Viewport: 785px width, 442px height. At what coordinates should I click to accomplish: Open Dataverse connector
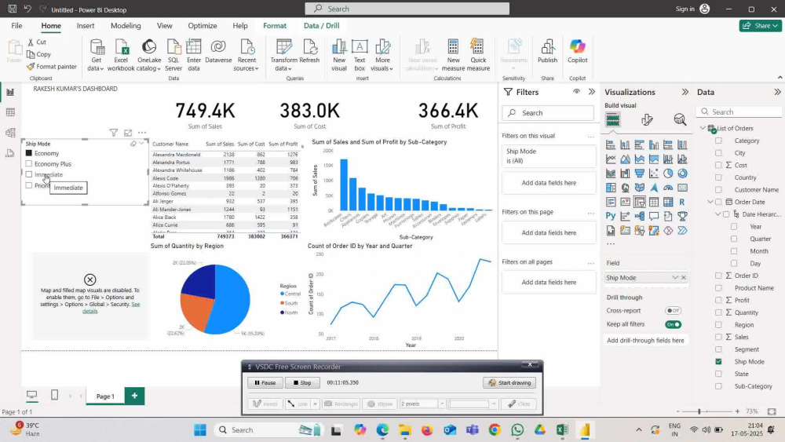pos(218,52)
